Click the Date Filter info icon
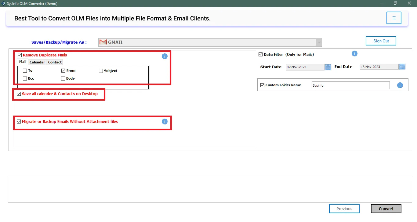 (354, 54)
